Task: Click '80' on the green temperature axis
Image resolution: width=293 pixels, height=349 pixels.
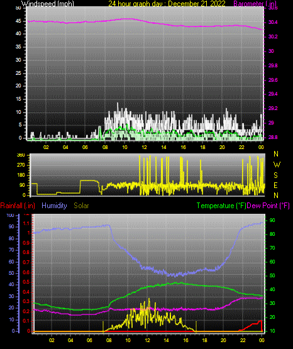Action: pos(272,234)
